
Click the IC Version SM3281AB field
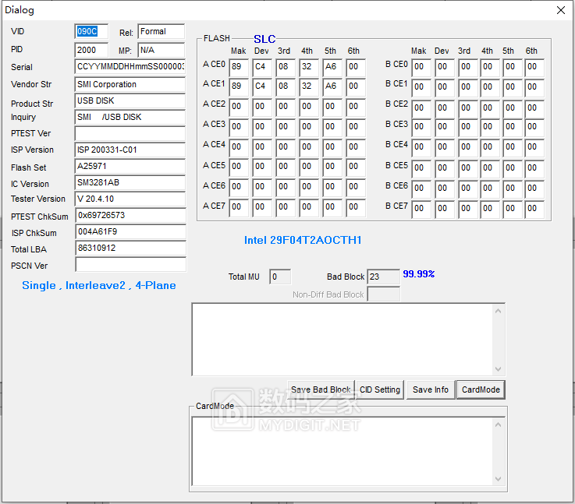point(130,183)
